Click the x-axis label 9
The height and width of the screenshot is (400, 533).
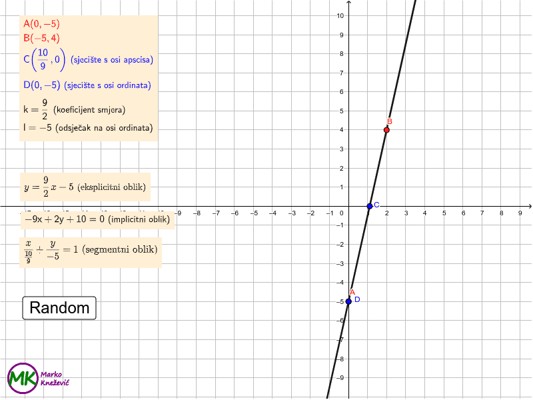click(x=520, y=213)
